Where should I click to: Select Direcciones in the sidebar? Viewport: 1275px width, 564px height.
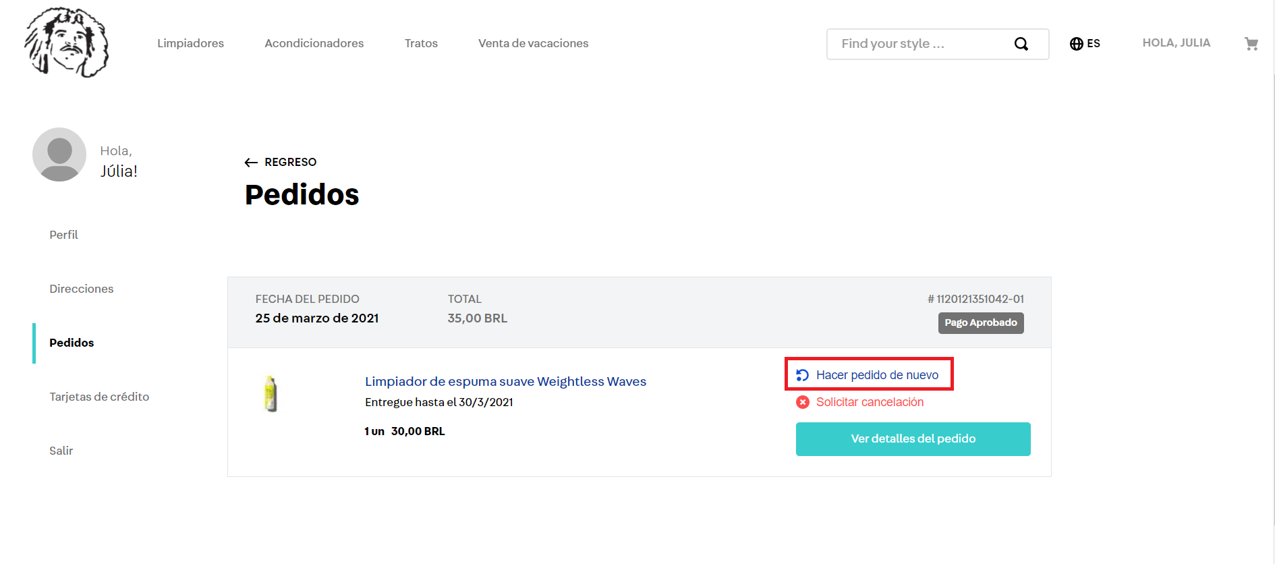[x=81, y=289]
